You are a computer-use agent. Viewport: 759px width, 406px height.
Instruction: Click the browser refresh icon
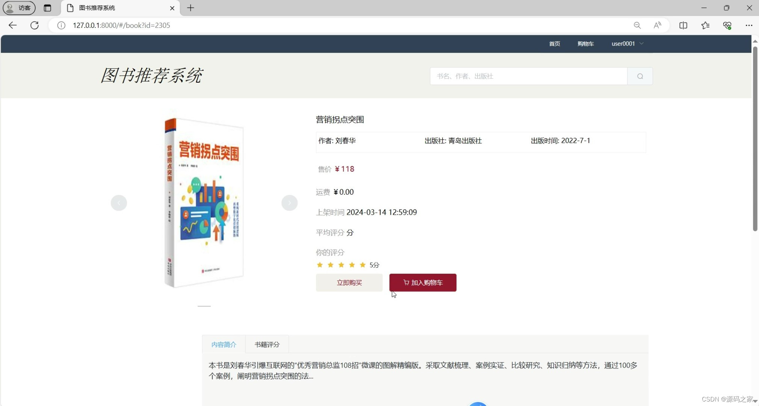(34, 25)
